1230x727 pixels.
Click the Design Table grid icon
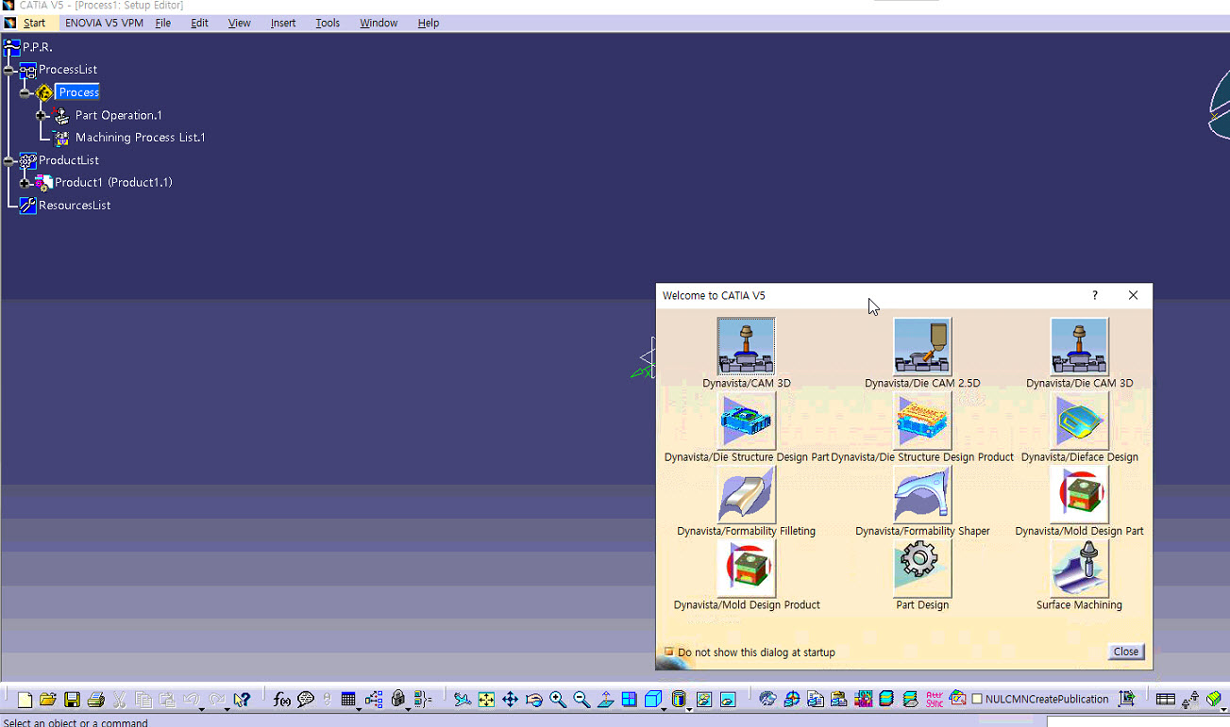[348, 700]
